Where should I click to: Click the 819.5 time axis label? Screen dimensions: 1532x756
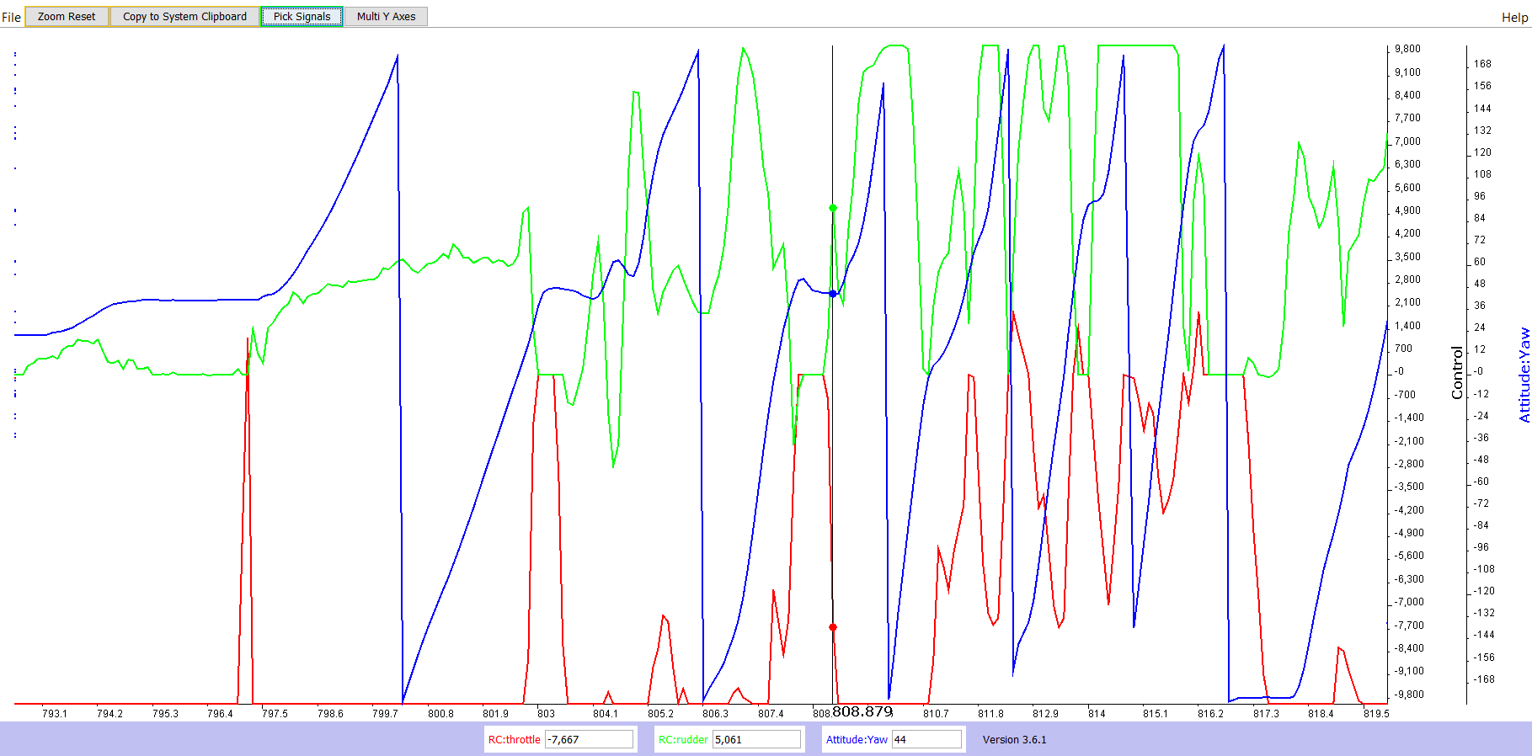click(x=1376, y=713)
